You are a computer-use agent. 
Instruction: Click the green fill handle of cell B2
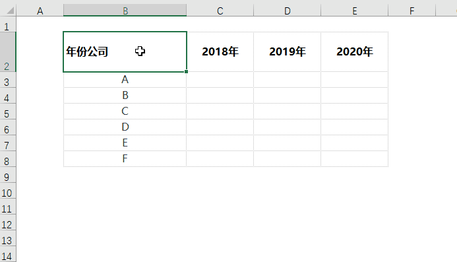click(x=186, y=71)
